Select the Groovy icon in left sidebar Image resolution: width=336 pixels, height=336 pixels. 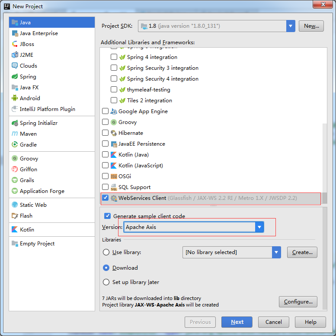15,159
